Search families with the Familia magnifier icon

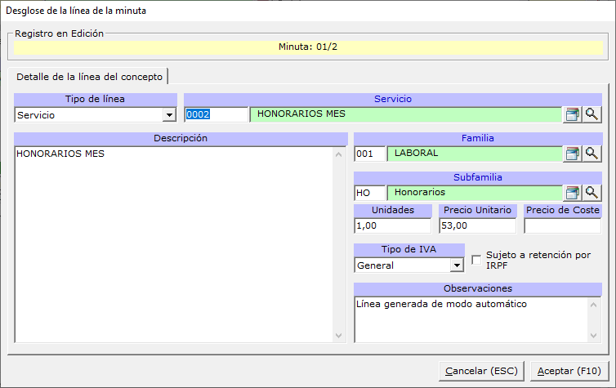point(591,153)
